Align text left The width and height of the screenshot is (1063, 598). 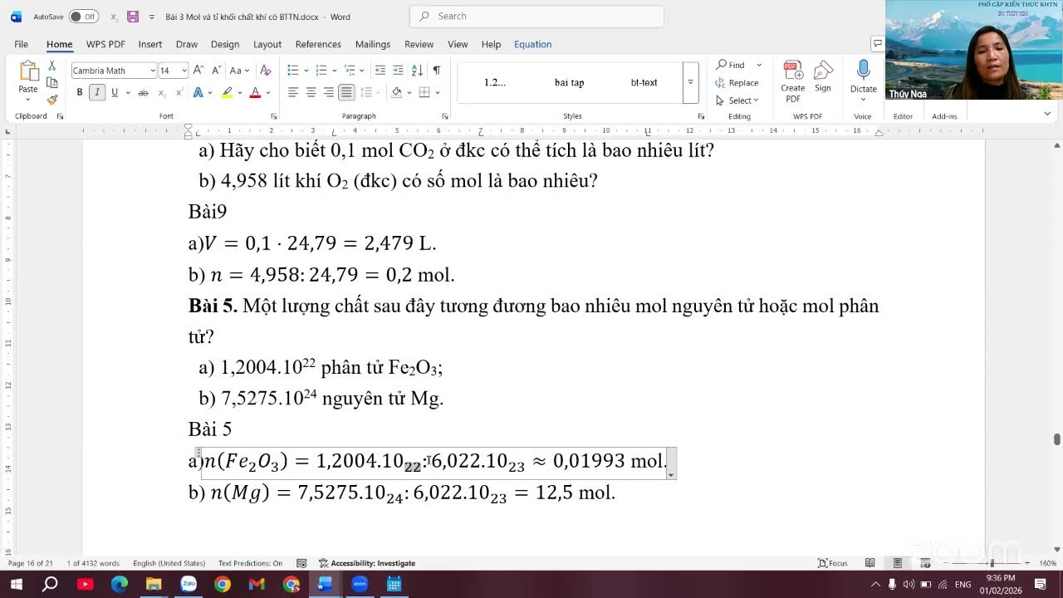[x=293, y=92]
